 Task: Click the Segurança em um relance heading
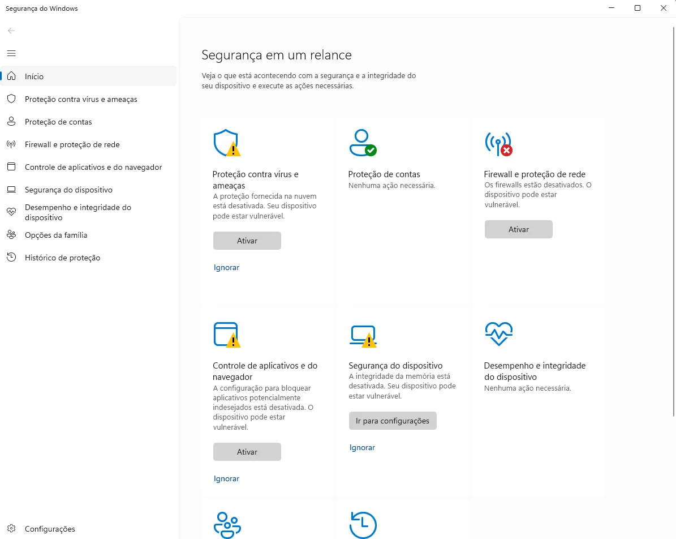click(x=277, y=55)
